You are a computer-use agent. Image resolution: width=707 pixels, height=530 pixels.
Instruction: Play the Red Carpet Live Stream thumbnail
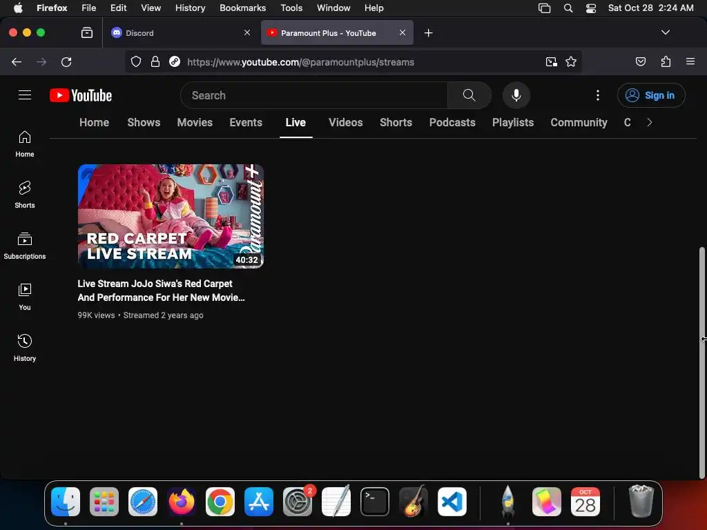click(x=171, y=216)
